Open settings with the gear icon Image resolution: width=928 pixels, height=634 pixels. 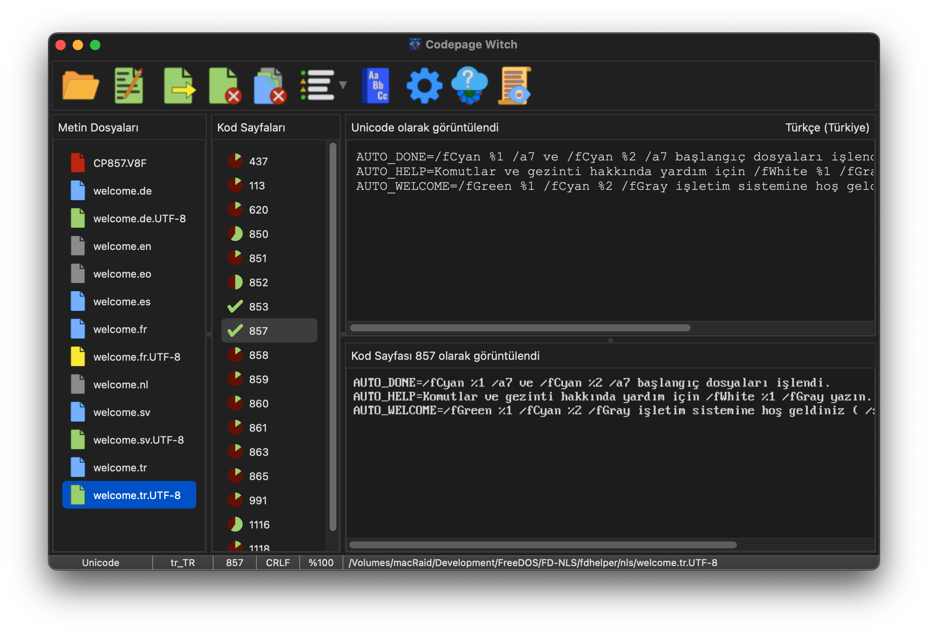click(x=424, y=86)
